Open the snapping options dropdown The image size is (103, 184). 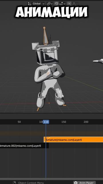click(x=62, y=4)
